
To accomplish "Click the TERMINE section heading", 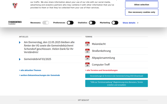I will coord(89,37).
